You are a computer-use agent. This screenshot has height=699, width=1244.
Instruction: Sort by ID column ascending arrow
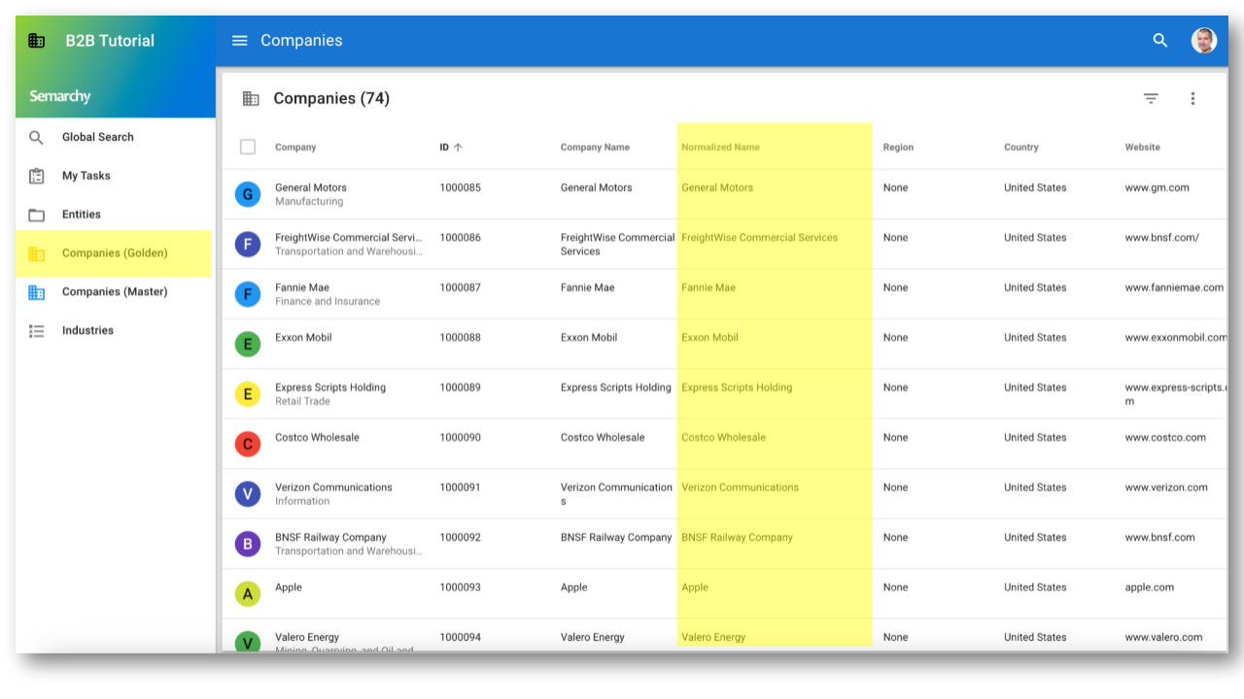coord(458,148)
